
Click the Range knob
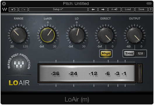[x=19, y=35]
